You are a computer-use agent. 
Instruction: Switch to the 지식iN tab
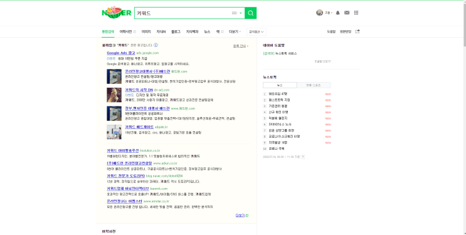pos(161,31)
